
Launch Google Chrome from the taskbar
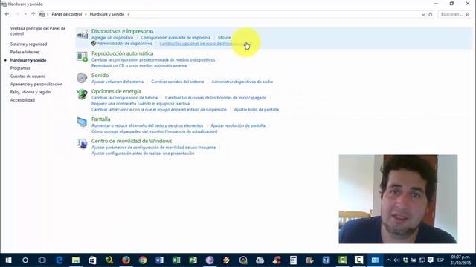tap(143, 260)
